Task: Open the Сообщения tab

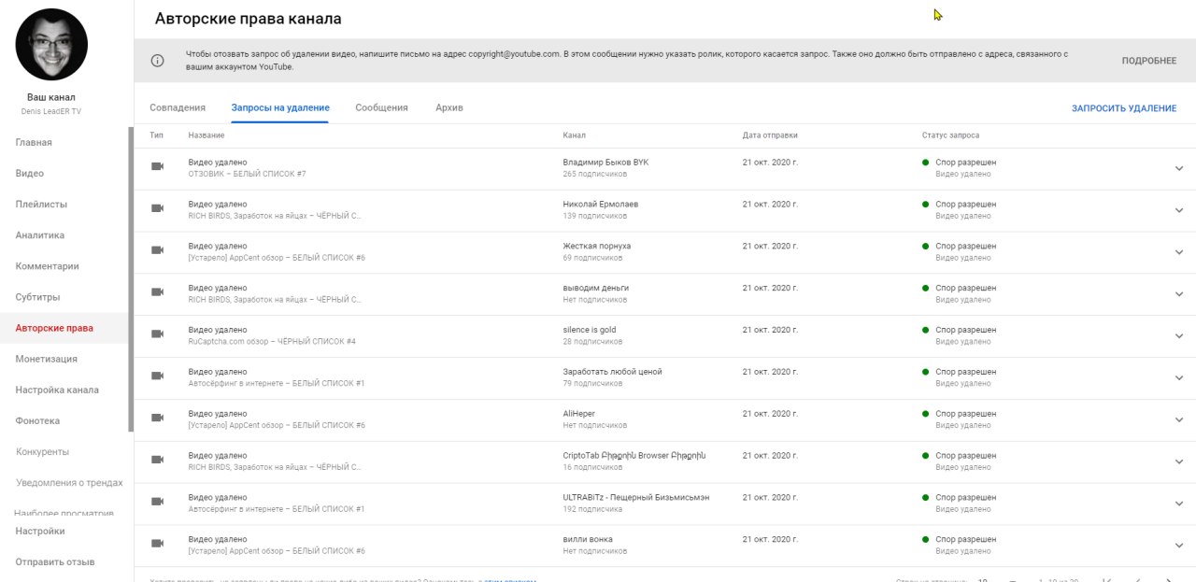Action: click(x=381, y=107)
